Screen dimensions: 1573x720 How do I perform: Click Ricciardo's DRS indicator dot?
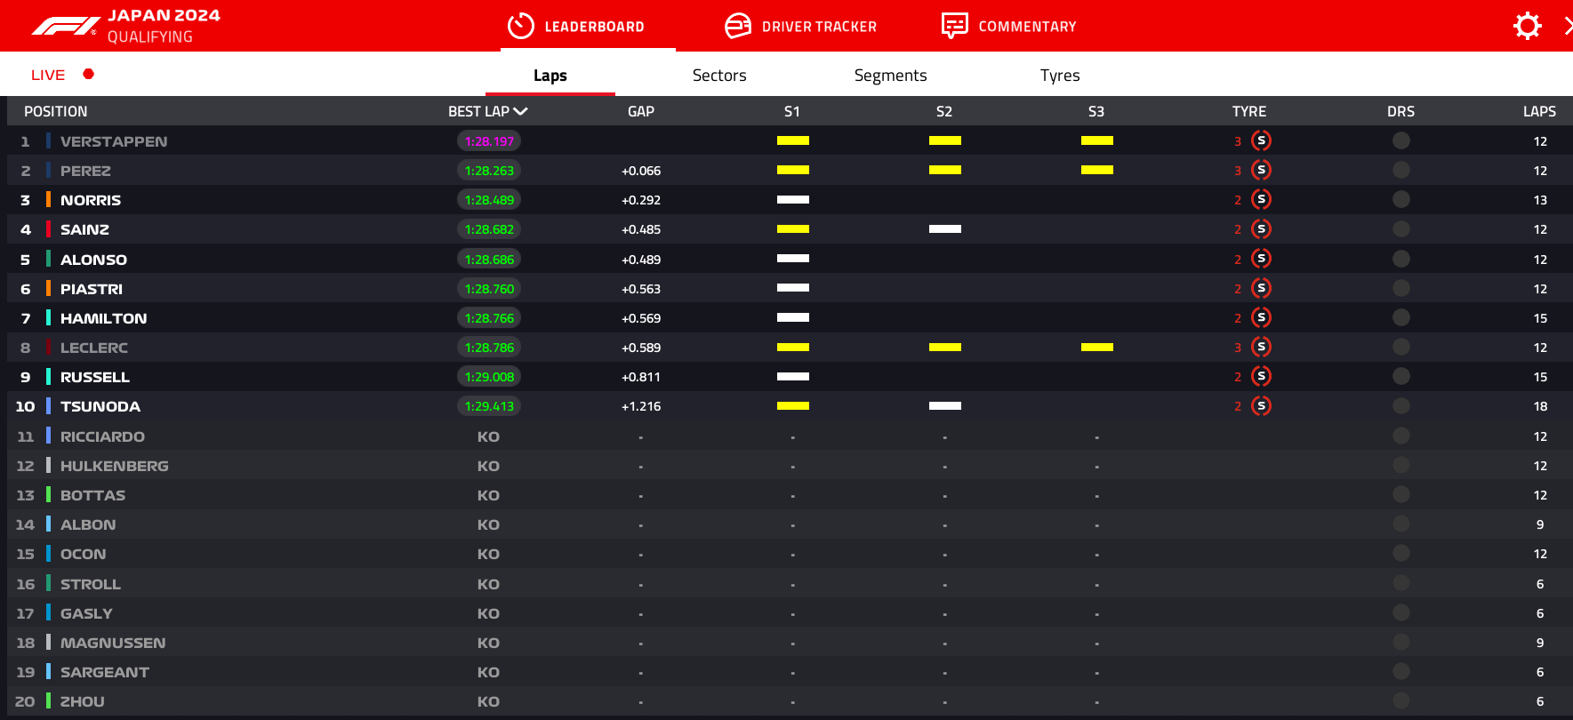point(1401,436)
